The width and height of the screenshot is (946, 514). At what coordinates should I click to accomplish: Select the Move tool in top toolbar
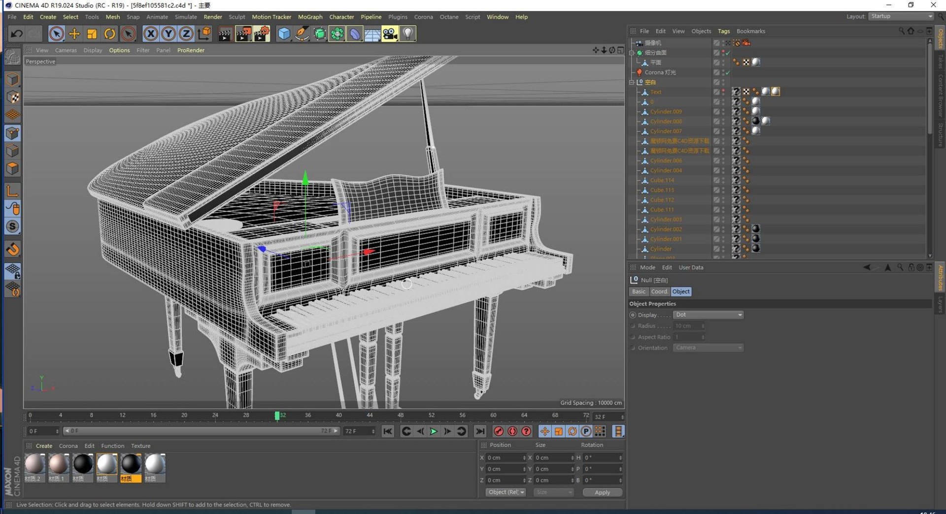[74, 33]
